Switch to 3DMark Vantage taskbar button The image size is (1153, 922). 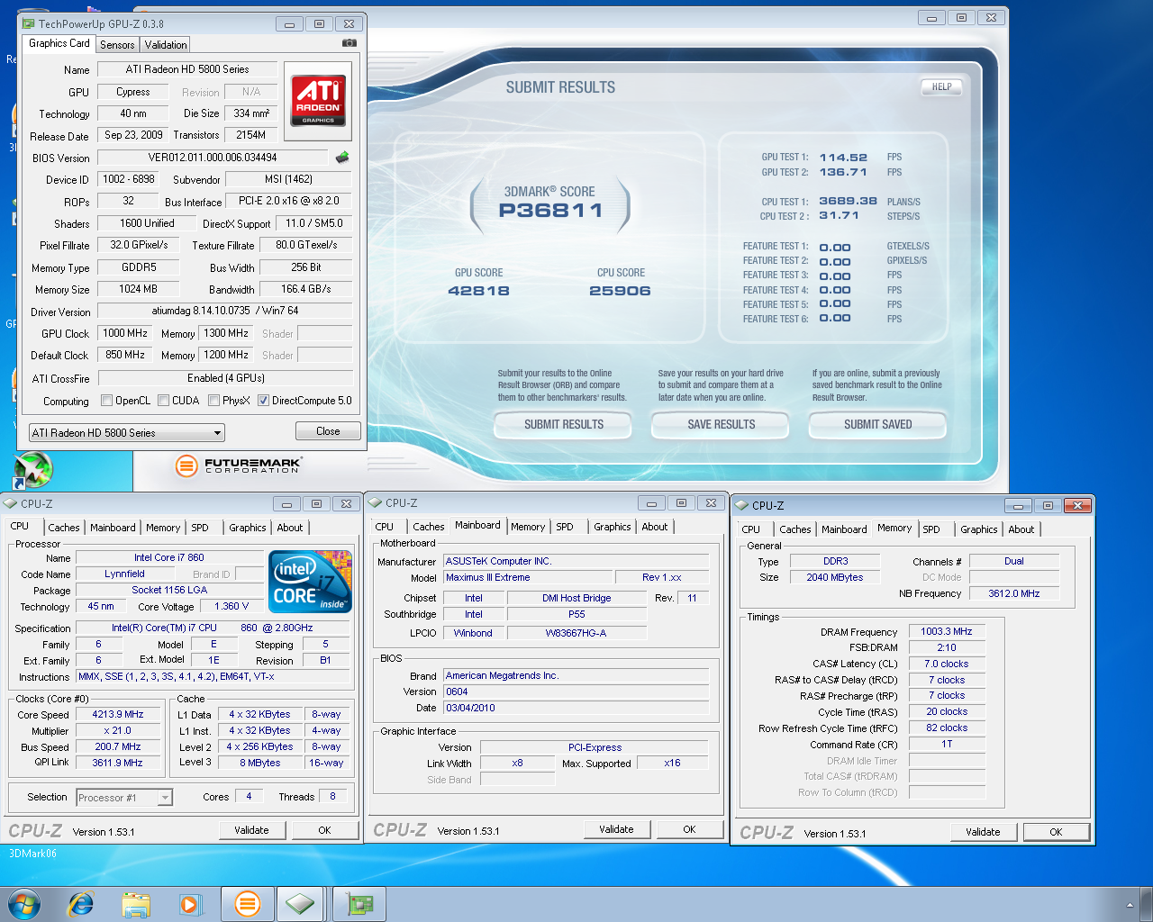pyautogui.click(x=247, y=904)
